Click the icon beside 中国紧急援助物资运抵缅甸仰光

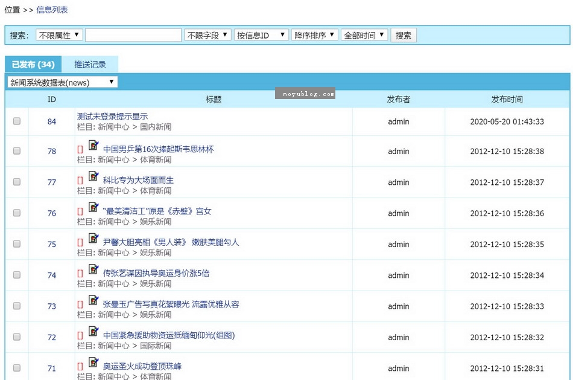click(x=93, y=332)
